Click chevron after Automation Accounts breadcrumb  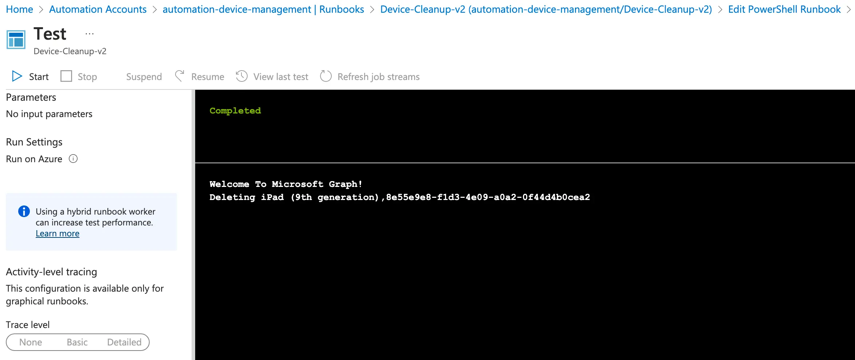(x=155, y=9)
